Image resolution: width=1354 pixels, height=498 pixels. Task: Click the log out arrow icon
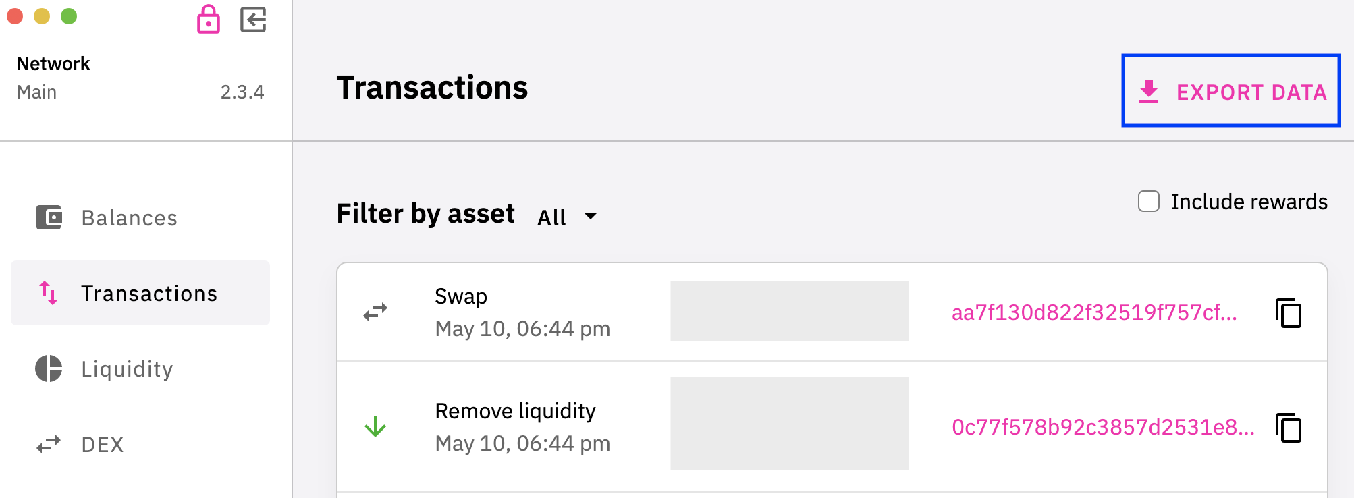click(x=253, y=20)
